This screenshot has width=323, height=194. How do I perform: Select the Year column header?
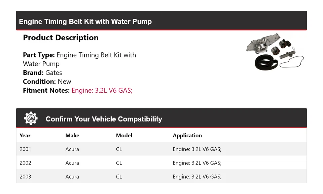25,136
